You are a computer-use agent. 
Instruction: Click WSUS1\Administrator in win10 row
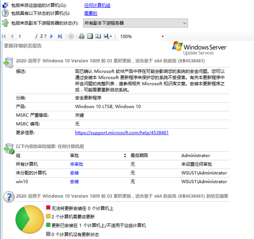[204, 182]
